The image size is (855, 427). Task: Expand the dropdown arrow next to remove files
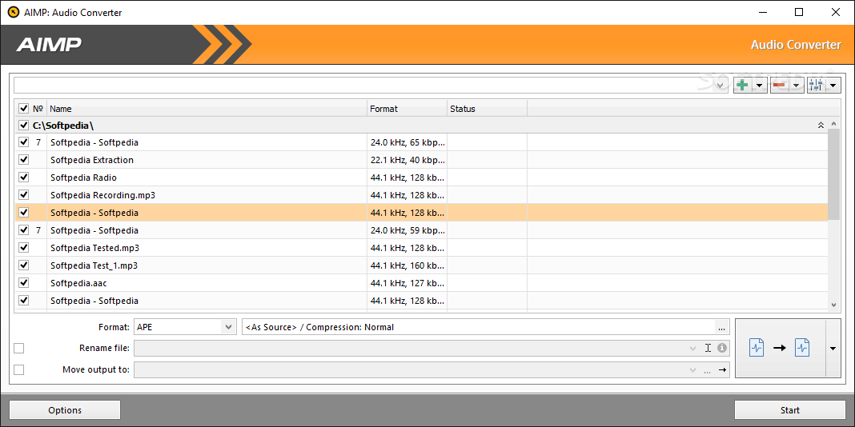796,85
